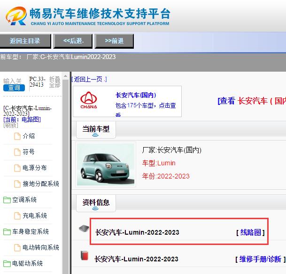
Task: Go forward with the >>前进 button
Action: (x=115, y=41)
